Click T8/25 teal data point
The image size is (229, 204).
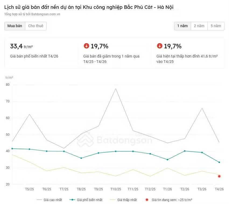click(81, 158)
